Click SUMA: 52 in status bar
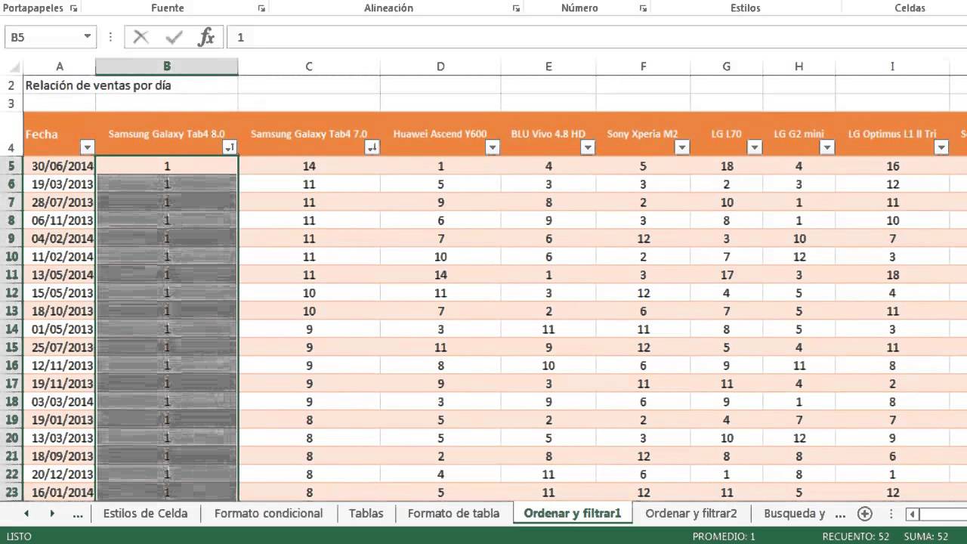Viewport: 967px width, 544px height. tap(925, 536)
